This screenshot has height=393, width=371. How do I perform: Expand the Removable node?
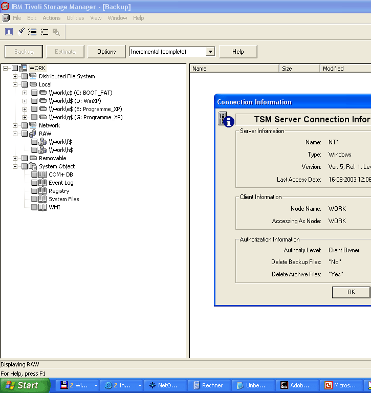click(15, 158)
